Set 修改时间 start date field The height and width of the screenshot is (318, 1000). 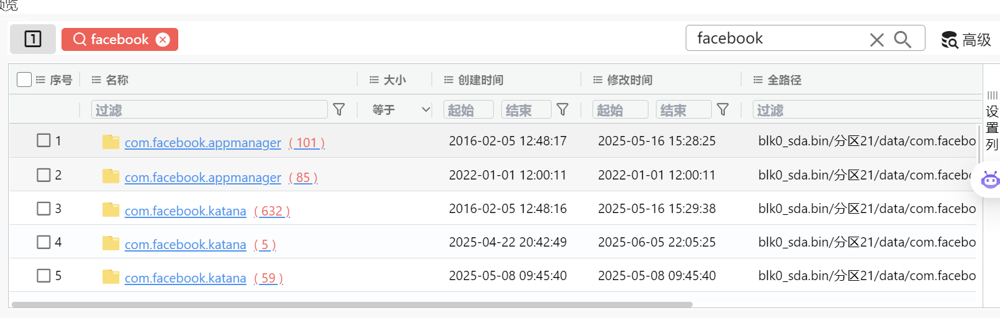pos(620,110)
